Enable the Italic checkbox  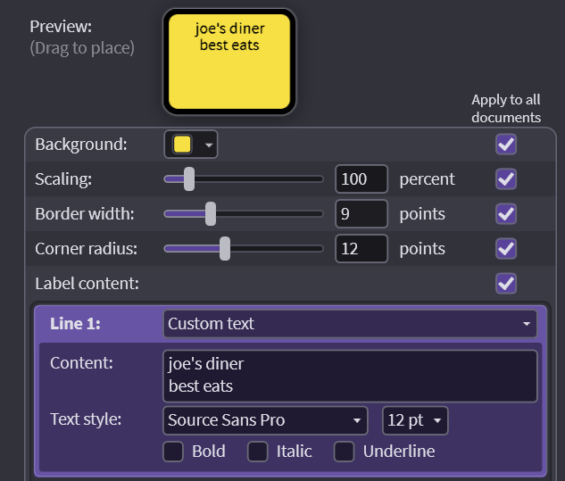click(x=258, y=452)
